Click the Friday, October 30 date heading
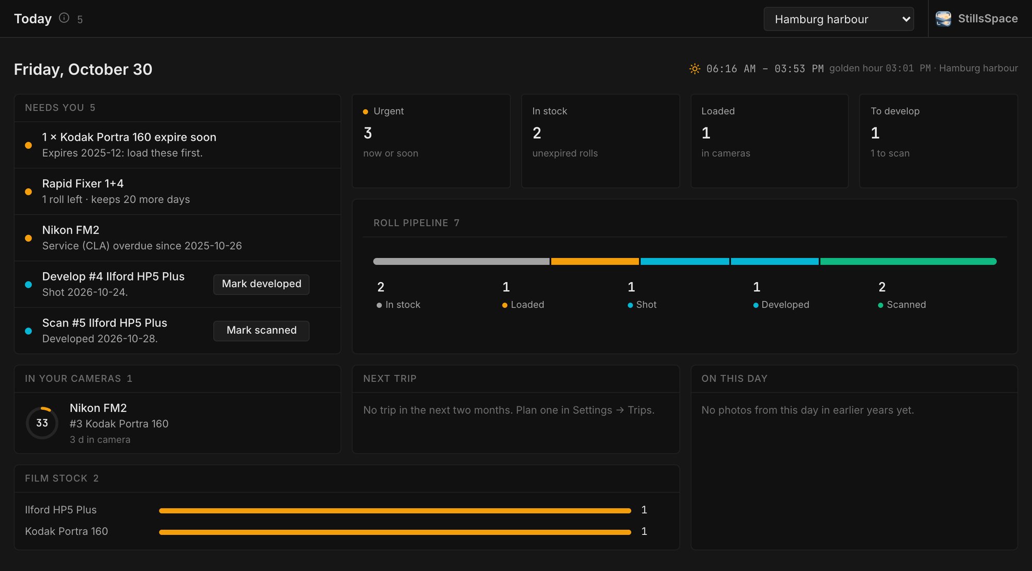Image resolution: width=1032 pixels, height=571 pixels. pos(83,69)
